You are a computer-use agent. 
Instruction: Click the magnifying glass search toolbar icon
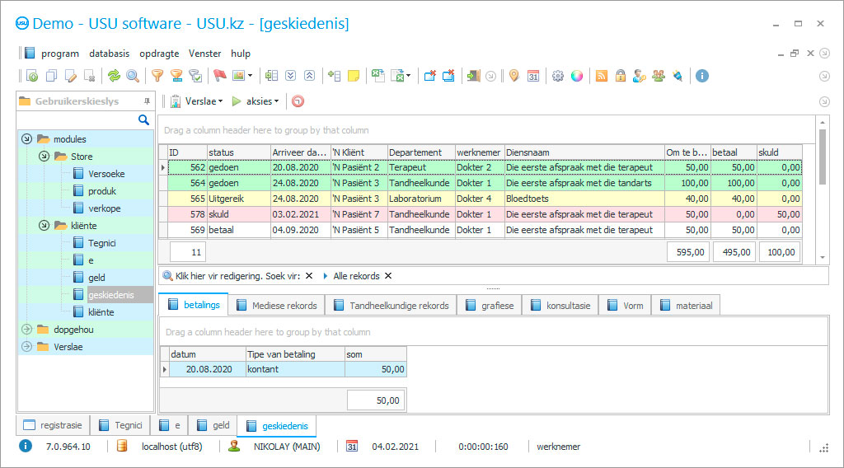[133, 76]
